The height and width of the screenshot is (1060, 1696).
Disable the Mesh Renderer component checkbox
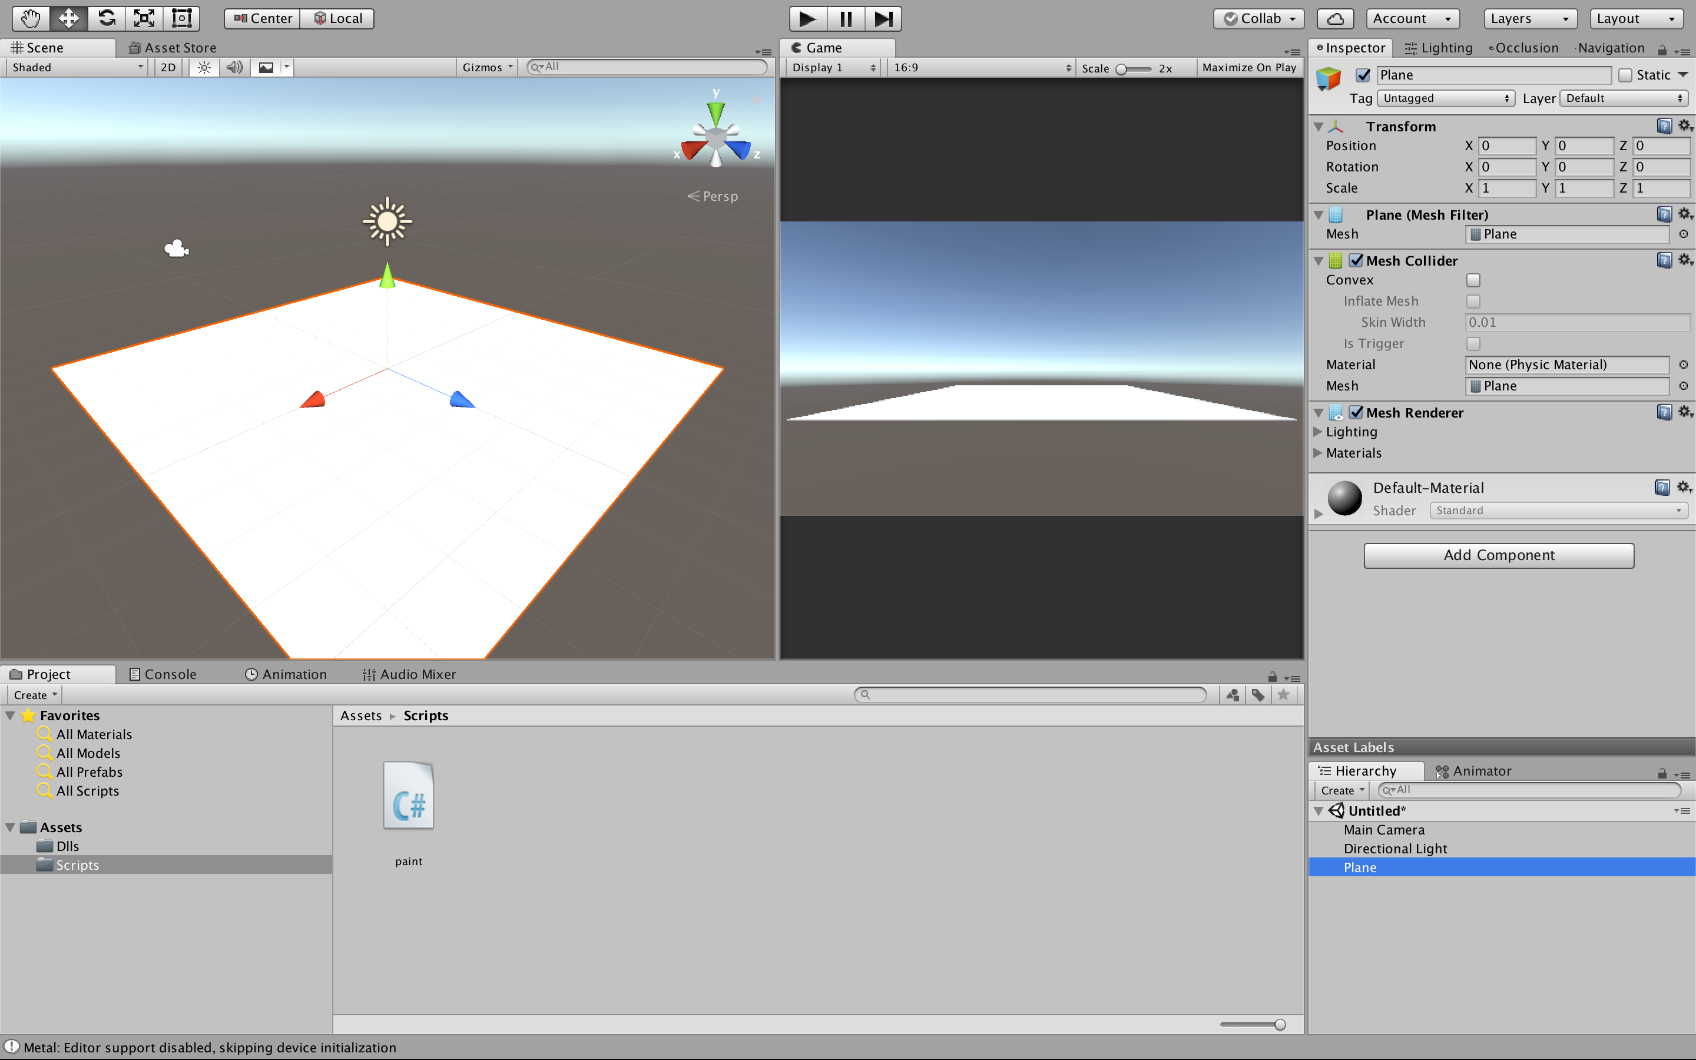pos(1356,412)
